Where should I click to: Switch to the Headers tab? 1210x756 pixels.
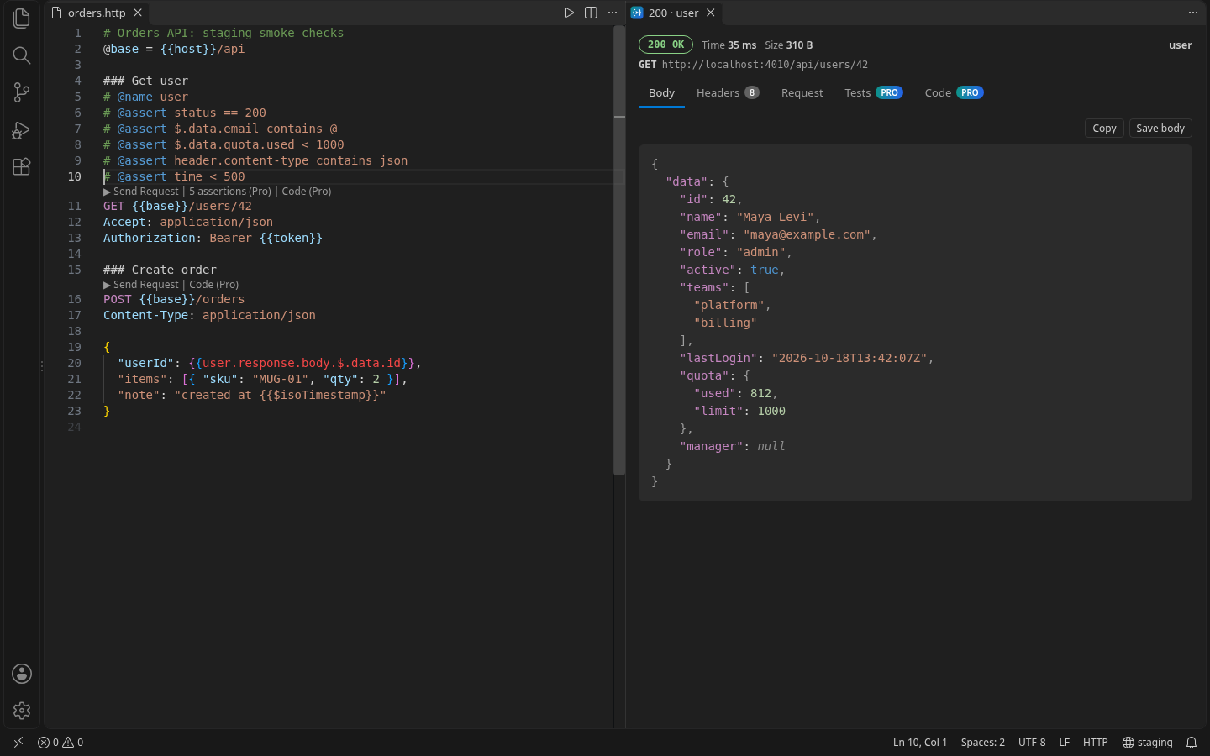[728, 92]
